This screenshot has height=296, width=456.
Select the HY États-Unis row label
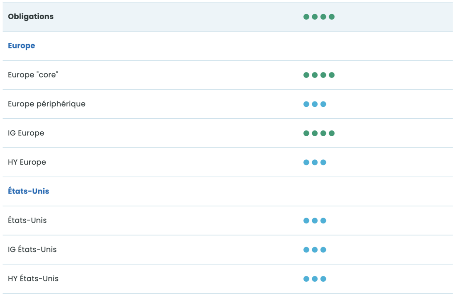(33, 279)
